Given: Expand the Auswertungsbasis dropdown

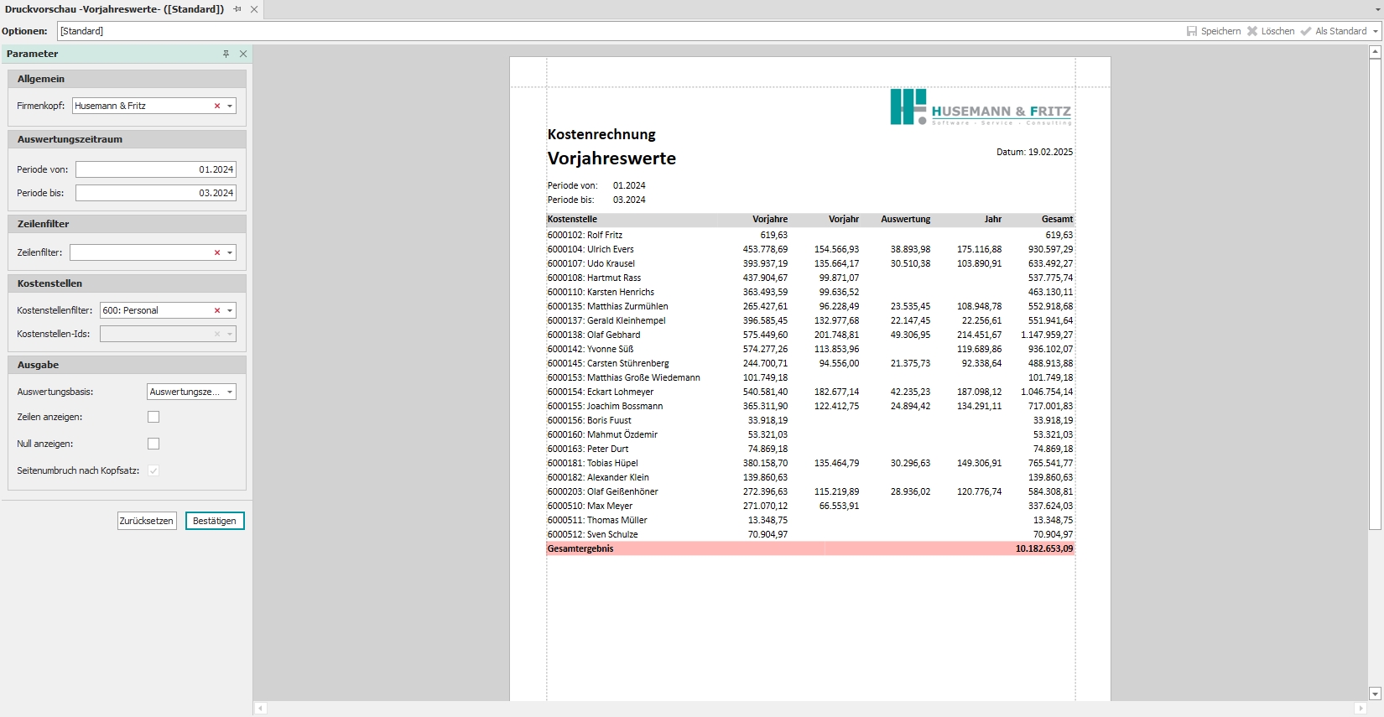Looking at the screenshot, I should [230, 392].
